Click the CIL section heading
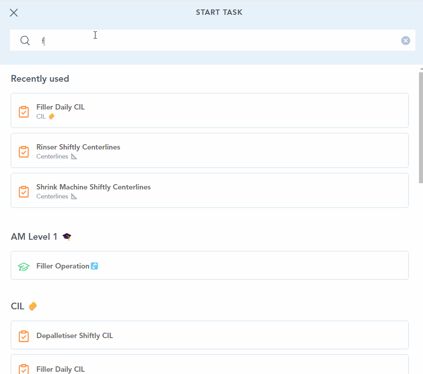 pos(17,306)
